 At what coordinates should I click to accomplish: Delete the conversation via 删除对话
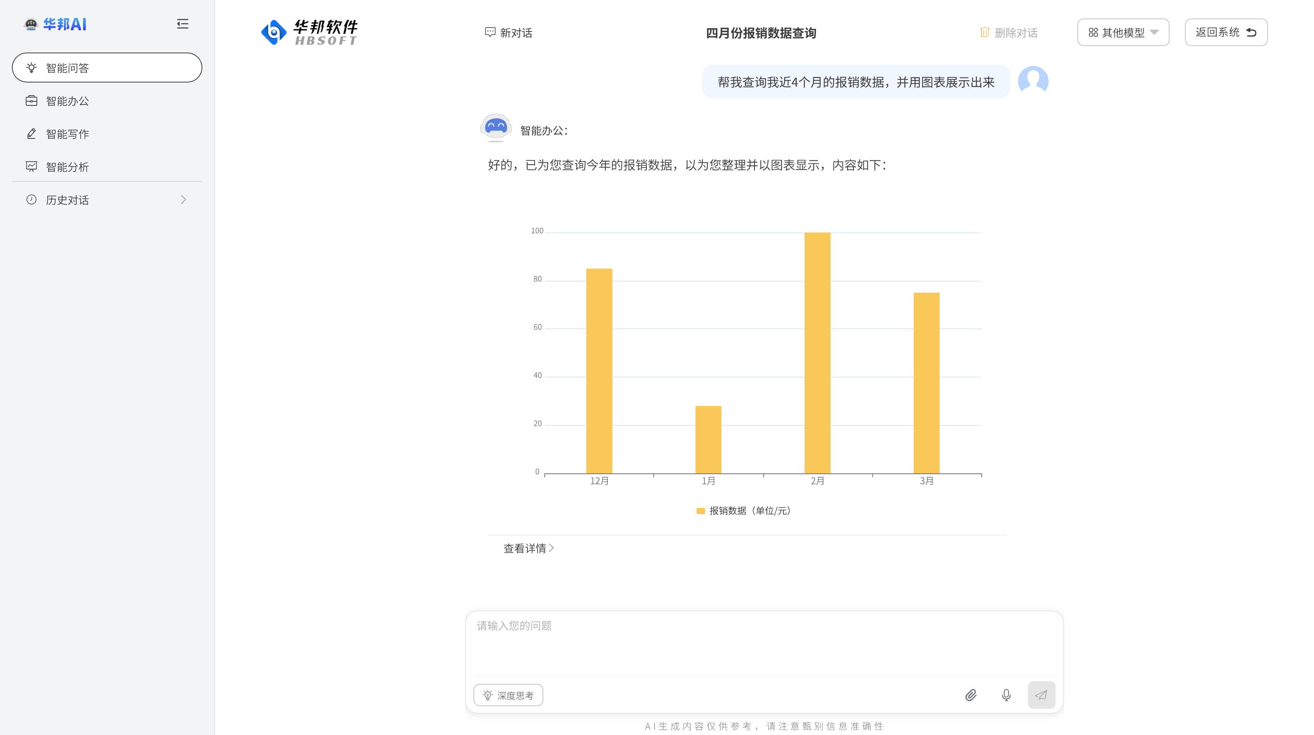[1008, 33]
